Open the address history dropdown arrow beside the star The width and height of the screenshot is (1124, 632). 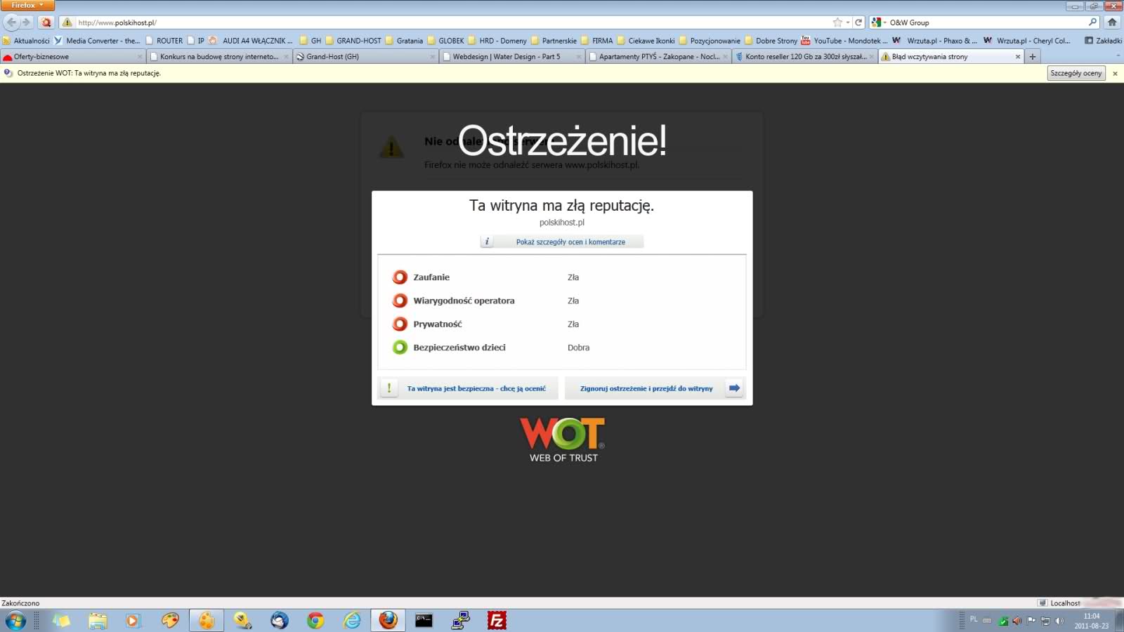pyautogui.click(x=848, y=22)
